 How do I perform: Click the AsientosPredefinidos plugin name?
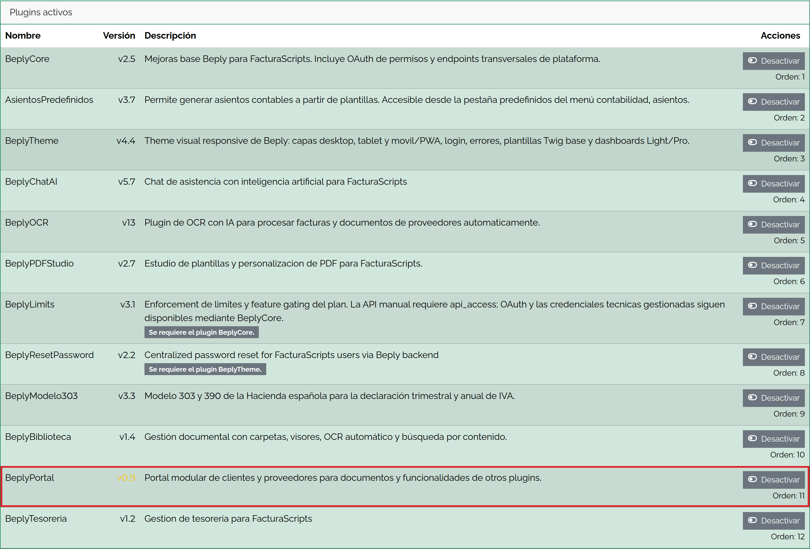click(x=49, y=99)
